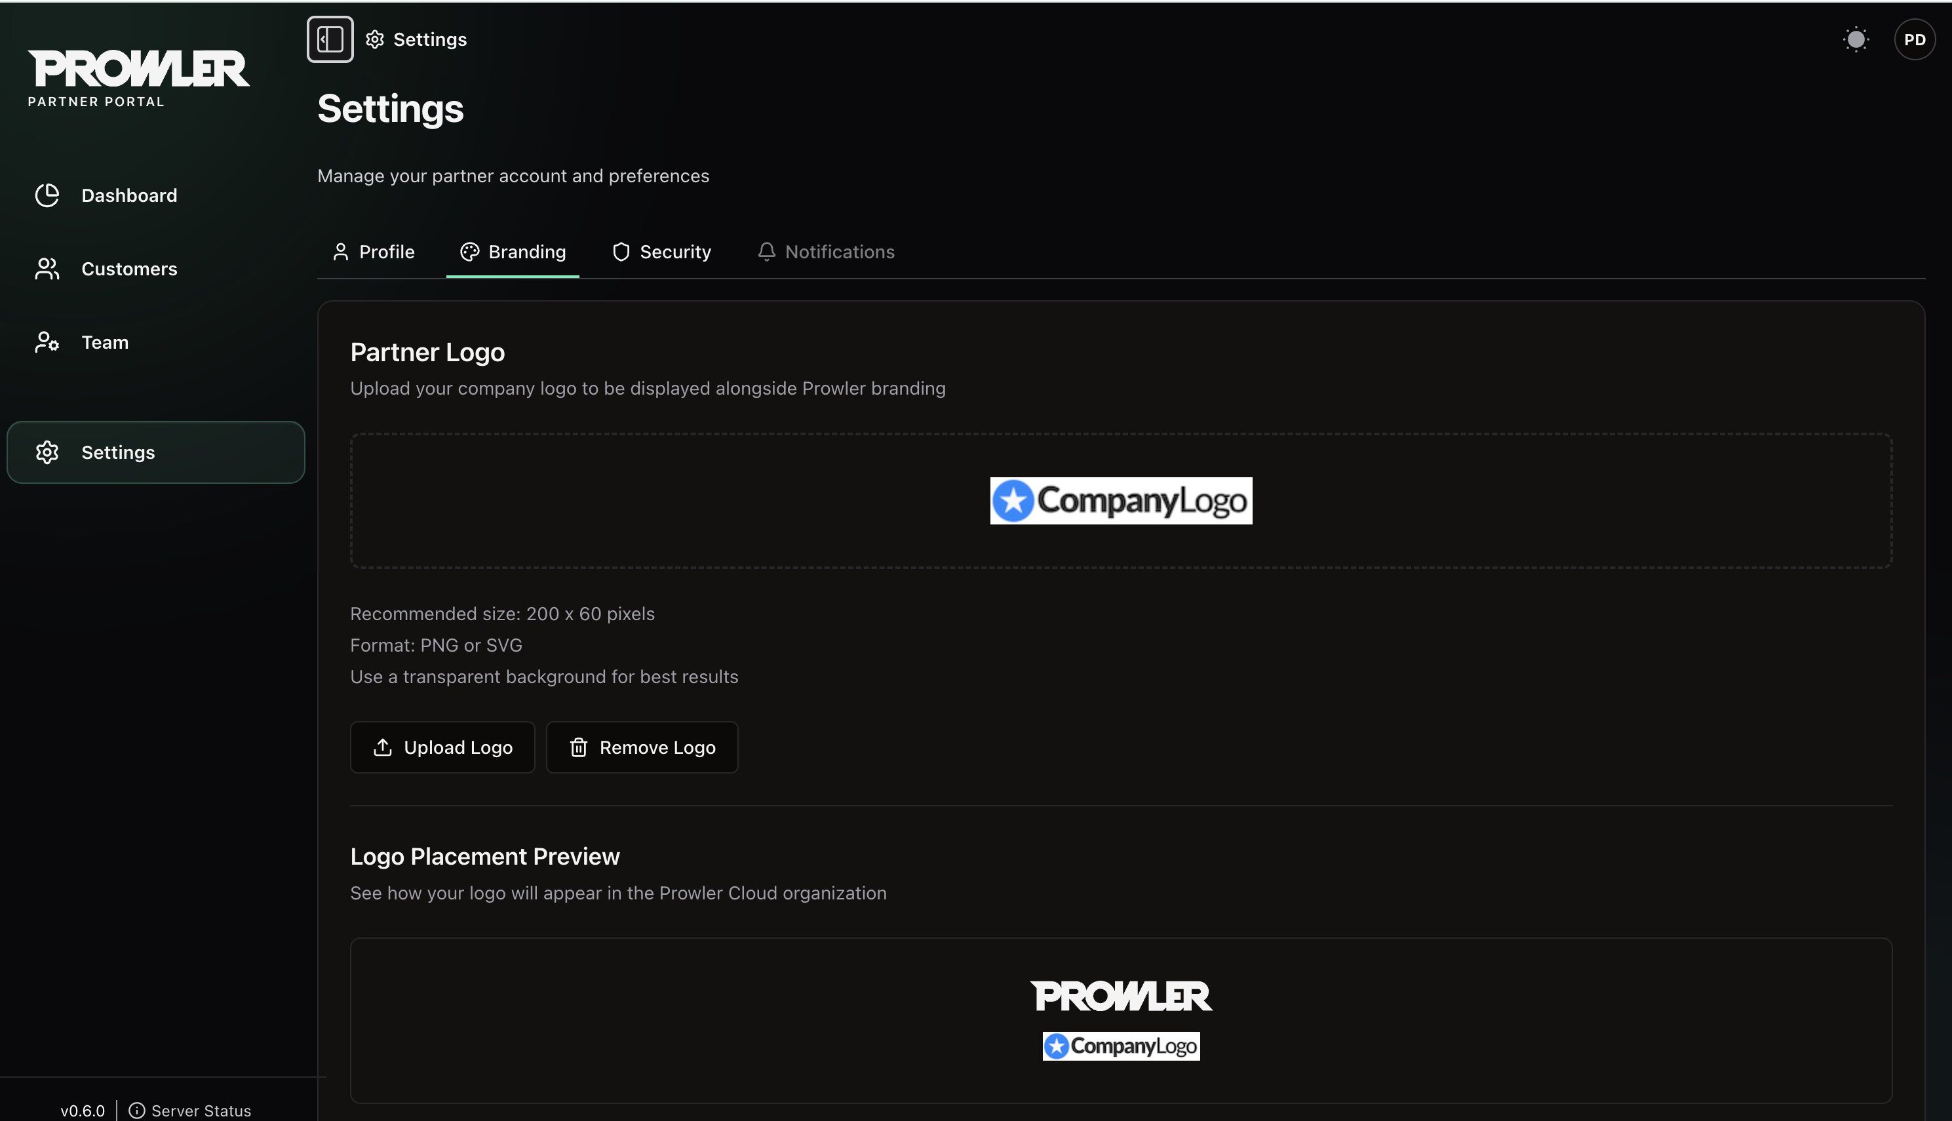Screen dimensions: 1952x1121
Task: Click the CompanyLogo in placement preview
Action: pyautogui.click(x=1121, y=1046)
